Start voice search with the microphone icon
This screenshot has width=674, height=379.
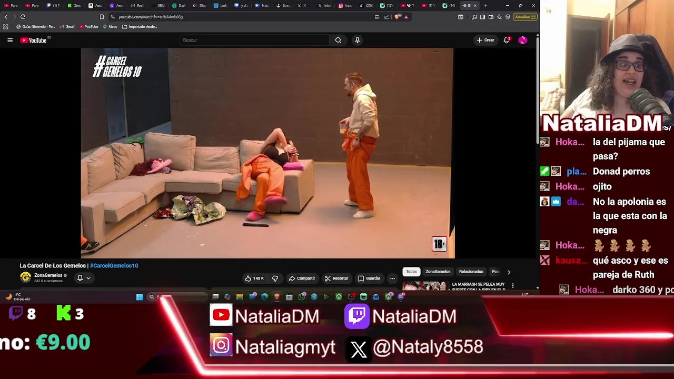(357, 40)
